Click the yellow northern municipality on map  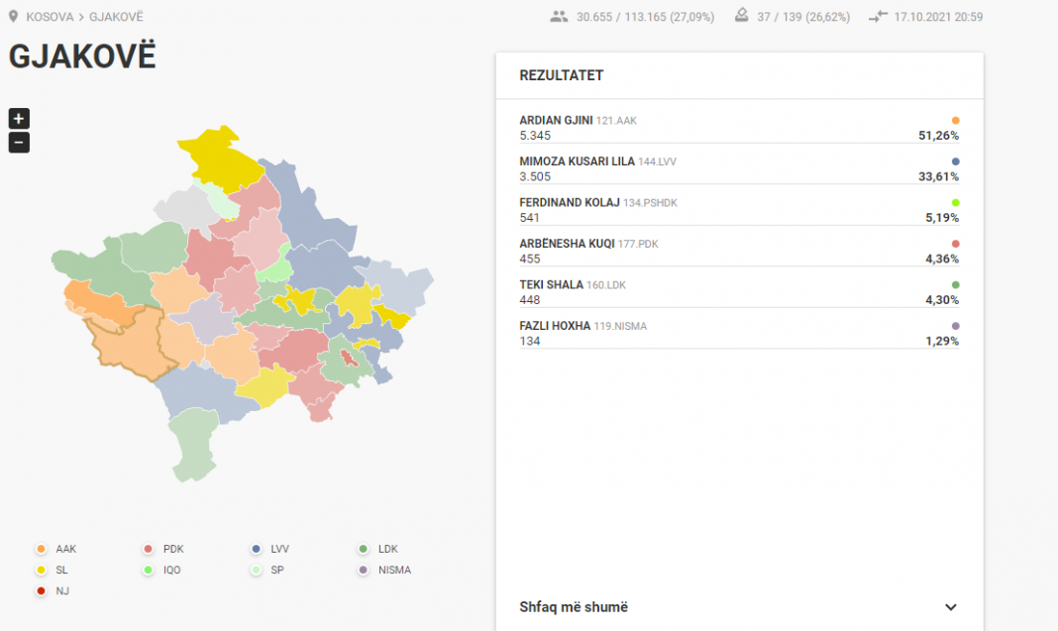pyautogui.click(x=219, y=158)
